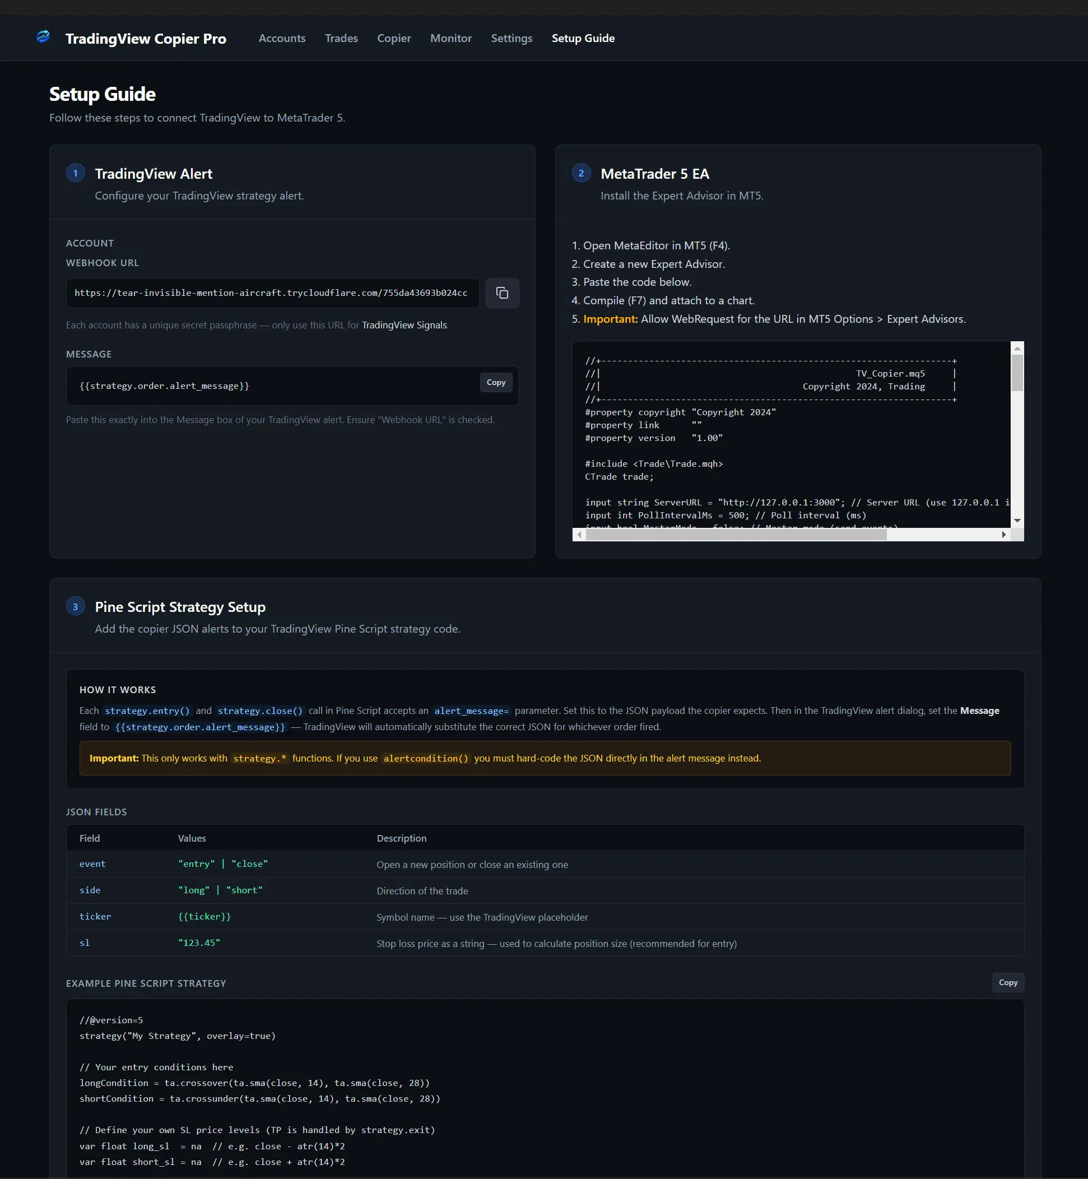
Task: Copy the example Pine Script strategy
Action: [1008, 982]
